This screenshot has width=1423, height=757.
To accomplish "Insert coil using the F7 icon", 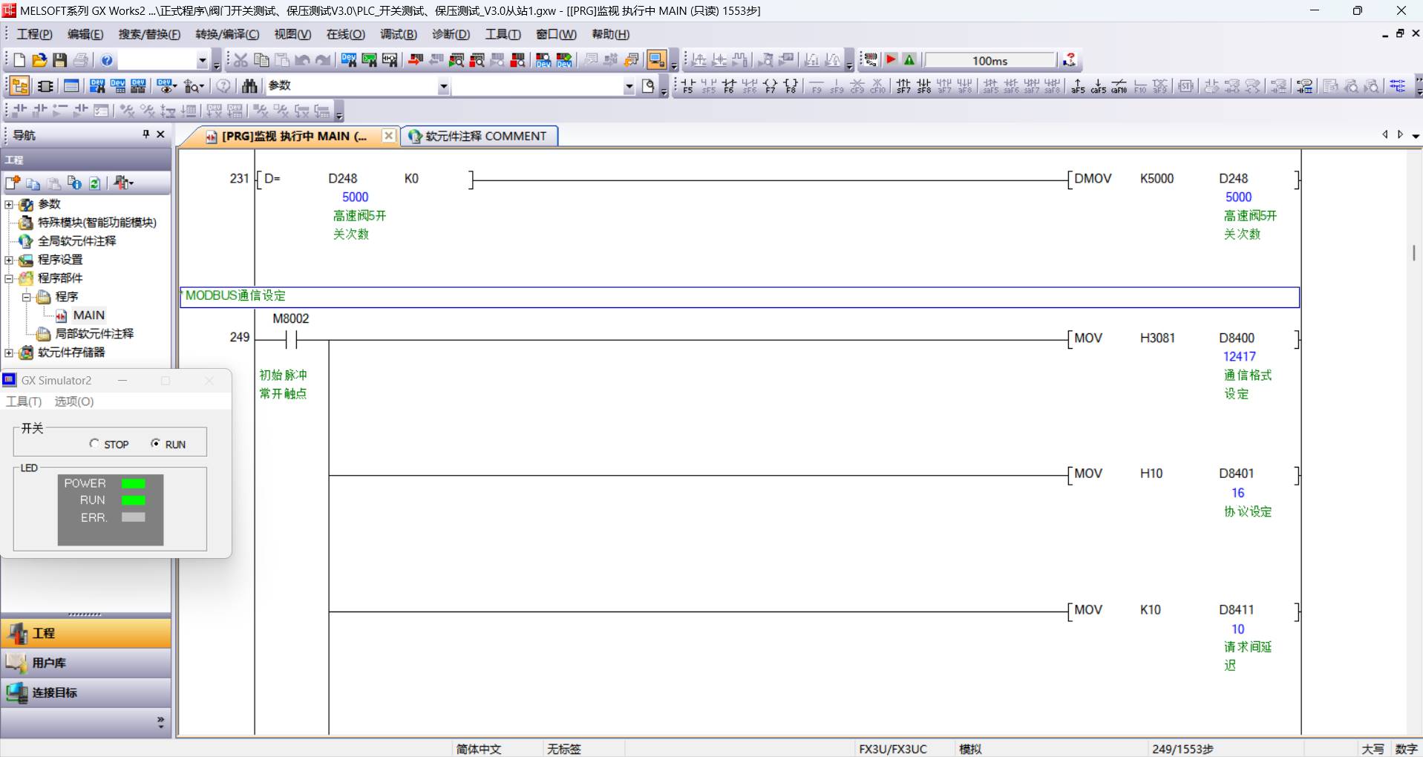I will (x=771, y=86).
